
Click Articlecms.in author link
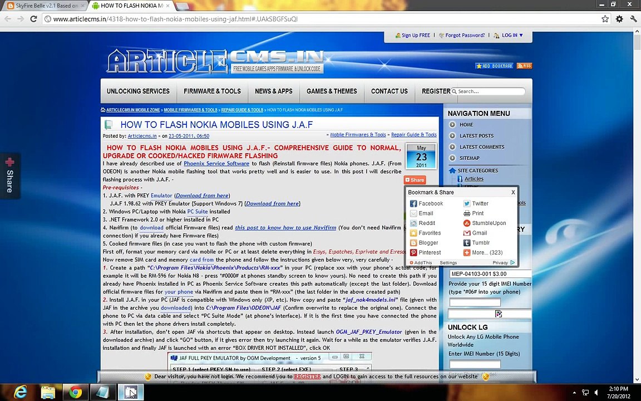[x=142, y=136]
